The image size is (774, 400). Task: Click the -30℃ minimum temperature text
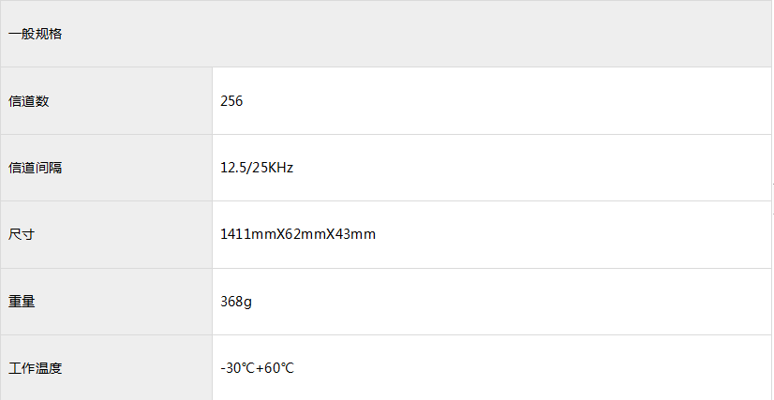click(237, 368)
